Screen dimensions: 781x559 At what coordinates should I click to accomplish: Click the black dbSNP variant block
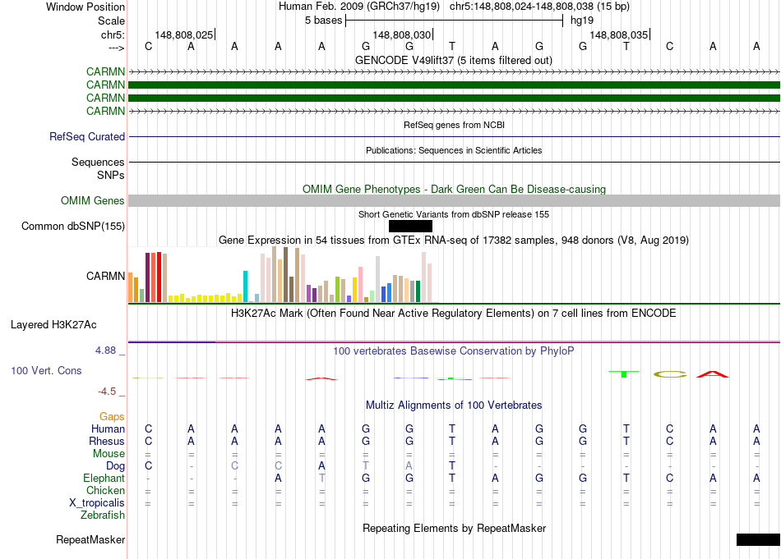(410, 226)
